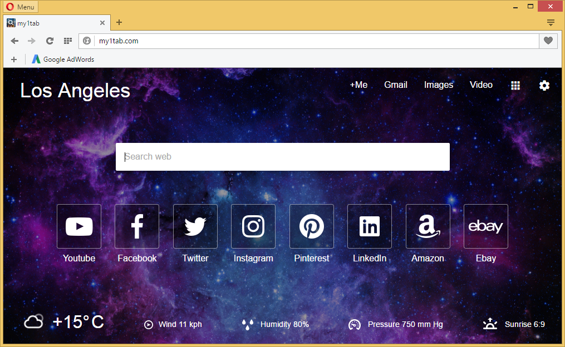Switch to the my1tab tab

click(x=56, y=23)
